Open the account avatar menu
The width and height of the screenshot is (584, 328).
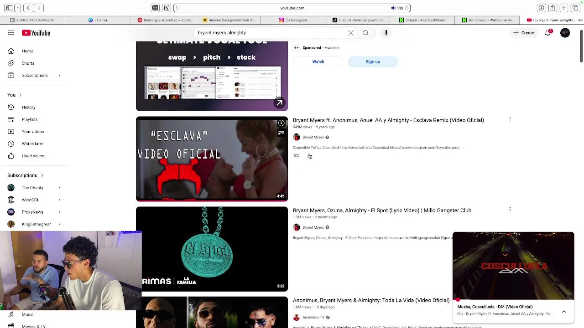565,33
